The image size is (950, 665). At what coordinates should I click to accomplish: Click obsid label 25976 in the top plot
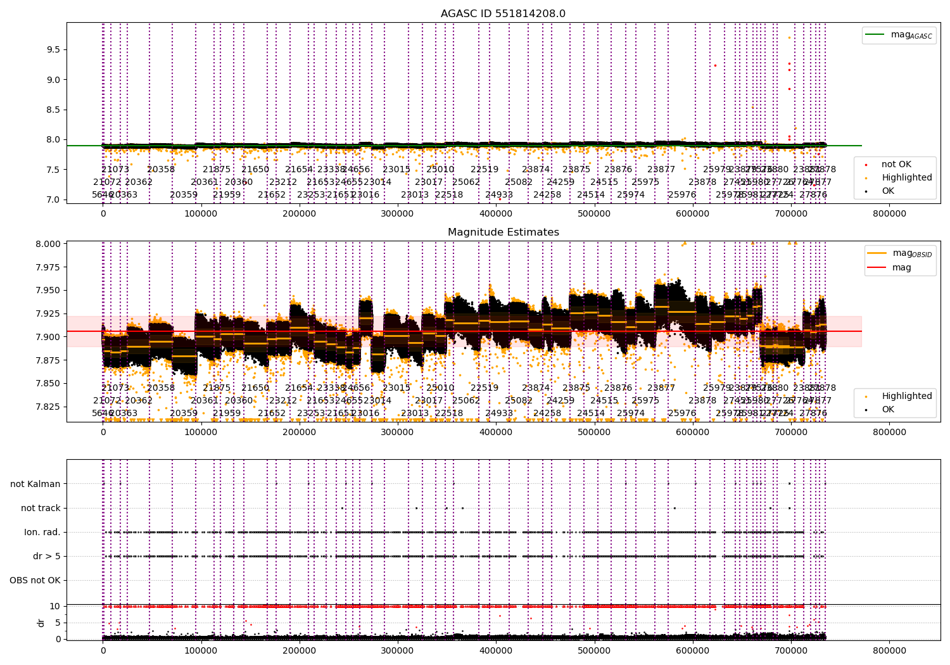point(682,195)
